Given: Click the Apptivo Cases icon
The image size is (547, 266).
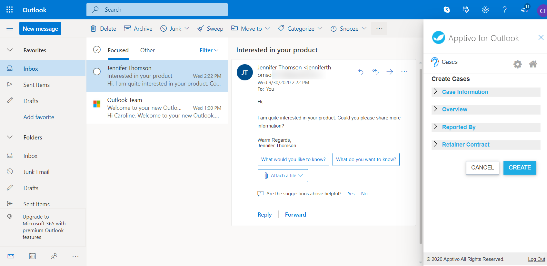Looking at the screenshot, I should [435, 62].
